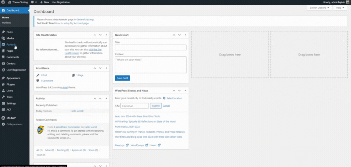The height and width of the screenshot is (167, 351).
Task: Click the Dashboard gauge icon in sidebar
Action: pyautogui.click(x=3, y=10)
